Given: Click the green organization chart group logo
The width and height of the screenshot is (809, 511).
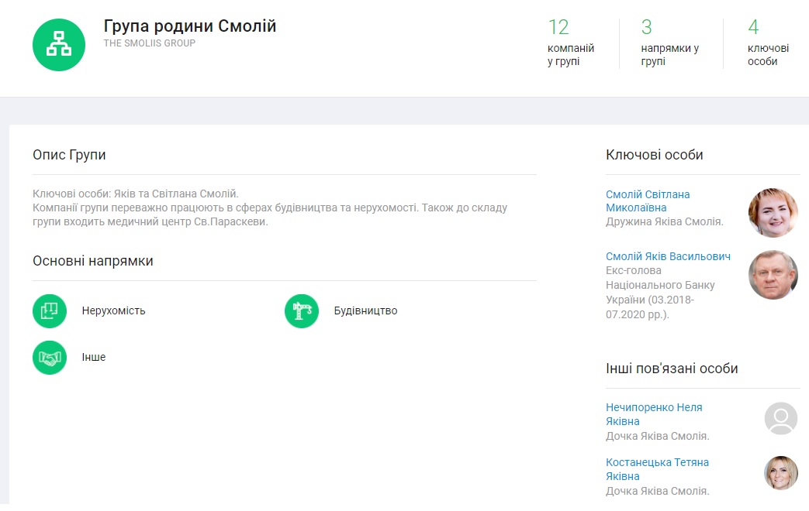Looking at the screenshot, I should coord(58,45).
